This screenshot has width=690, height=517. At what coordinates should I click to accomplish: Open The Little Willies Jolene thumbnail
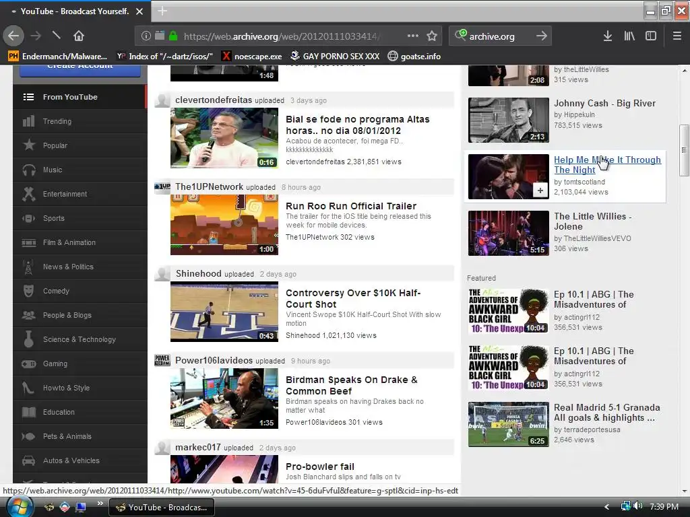[x=508, y=233]
